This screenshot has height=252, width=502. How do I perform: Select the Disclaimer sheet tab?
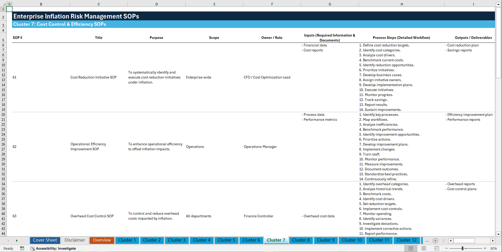74,240
